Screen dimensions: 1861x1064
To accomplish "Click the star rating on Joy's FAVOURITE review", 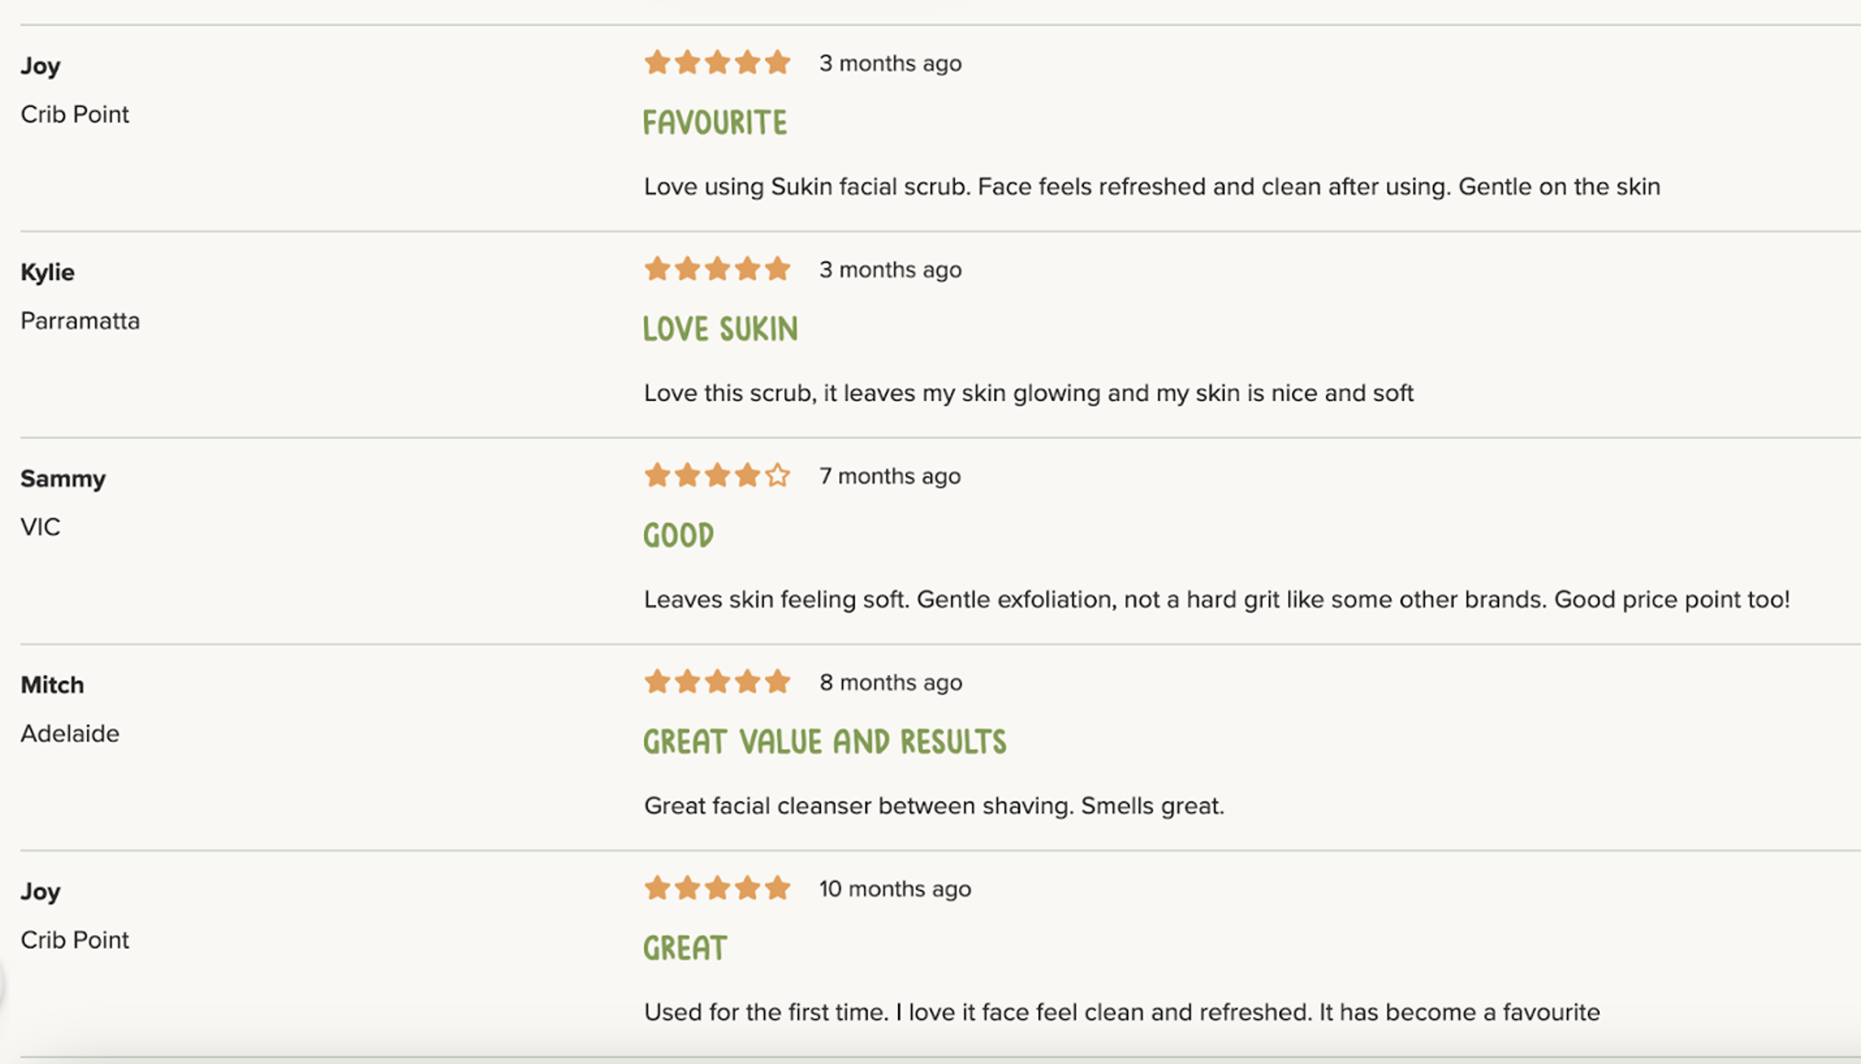I will click(717, 62).
